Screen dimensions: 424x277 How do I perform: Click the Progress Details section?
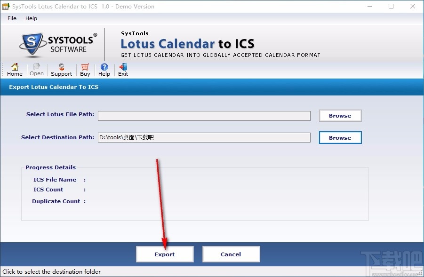(50, 167)
